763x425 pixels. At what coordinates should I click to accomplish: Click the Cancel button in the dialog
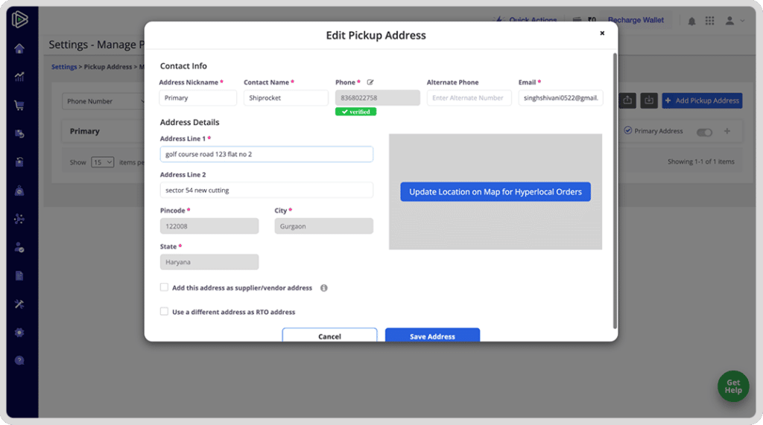pos(329,335)
